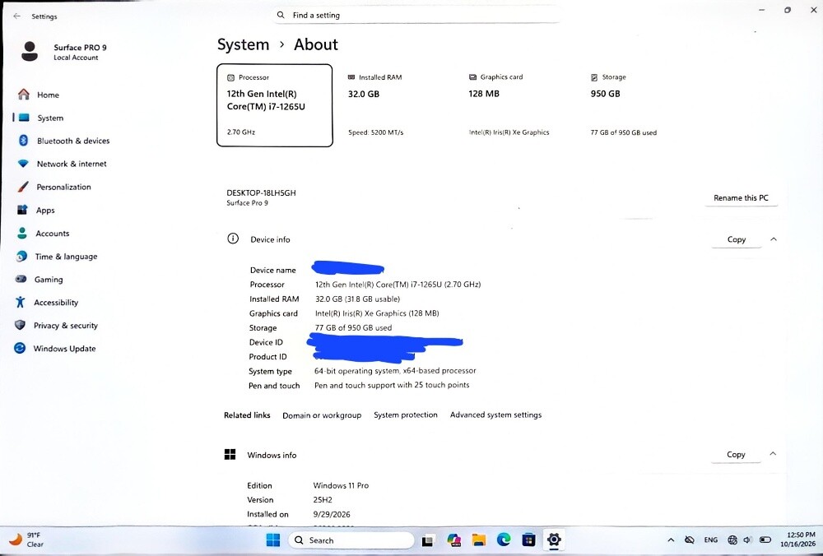Click the Find a setting search box
Screen dimensions: 823x556
(417, 15)
